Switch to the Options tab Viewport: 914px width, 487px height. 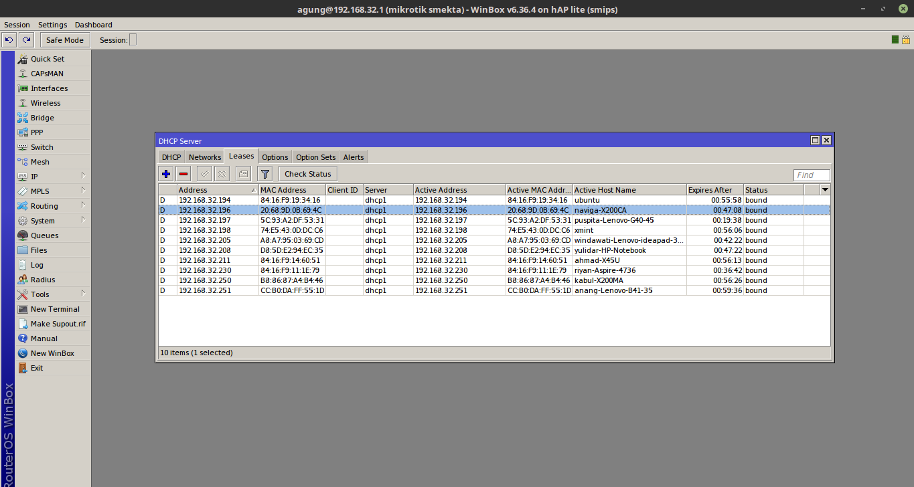tap(275, 157)
